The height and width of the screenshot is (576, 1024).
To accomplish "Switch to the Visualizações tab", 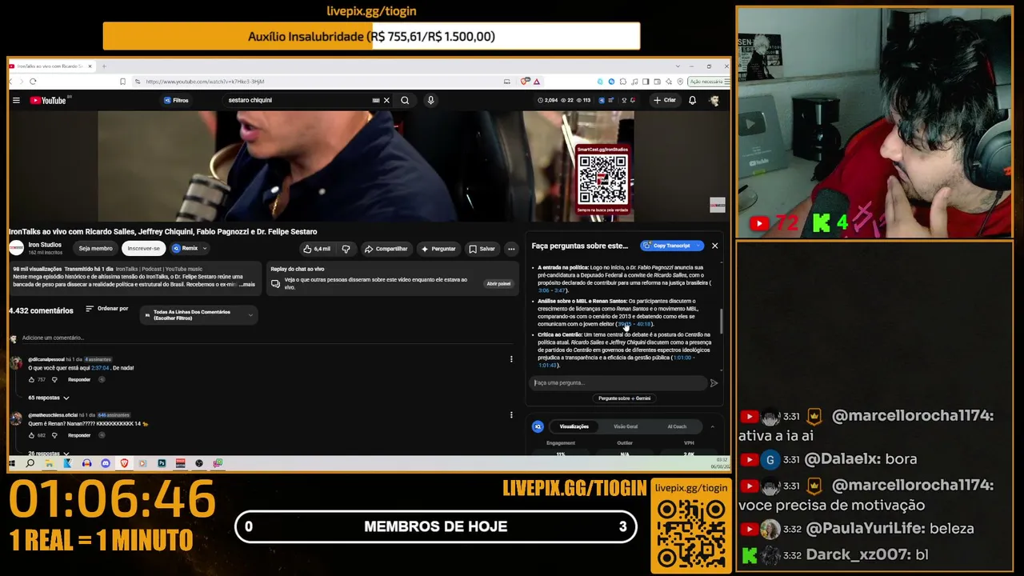I will (574, 426).
